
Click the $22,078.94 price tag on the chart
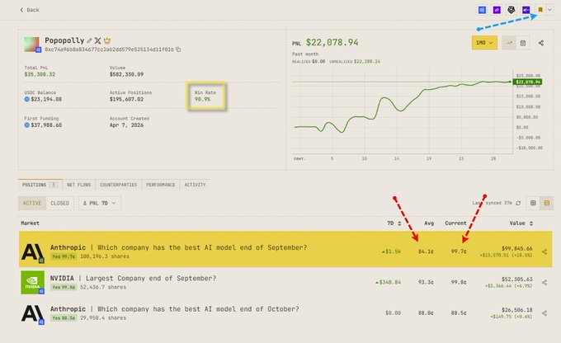[x=528, y=82]
